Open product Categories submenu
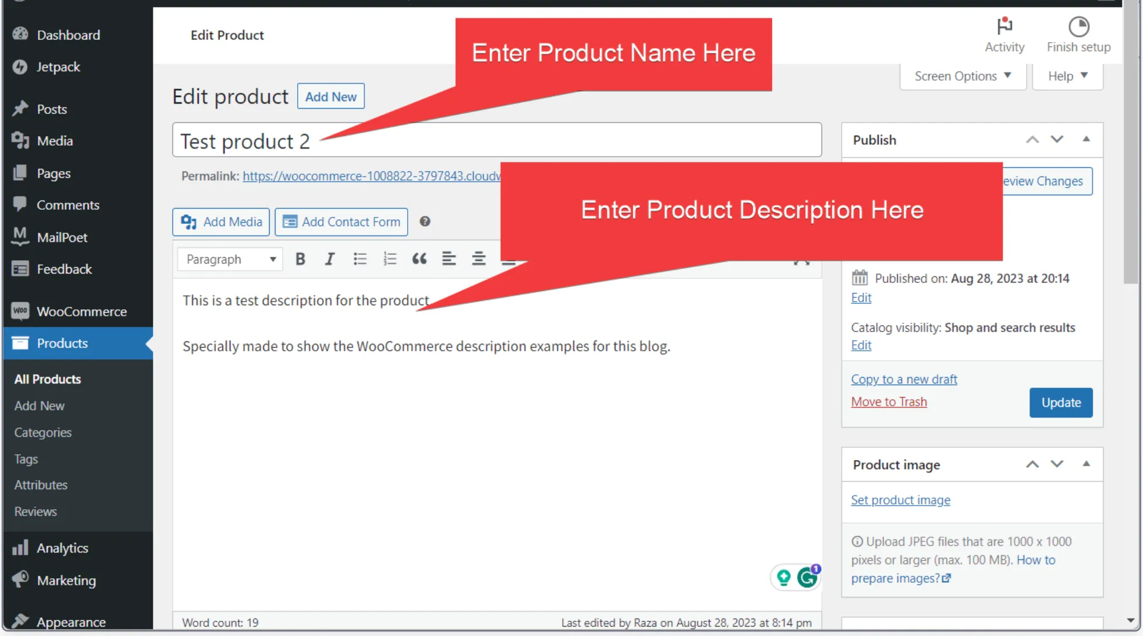This screenshot has height=636, width=1143. [x=43, y=433]
